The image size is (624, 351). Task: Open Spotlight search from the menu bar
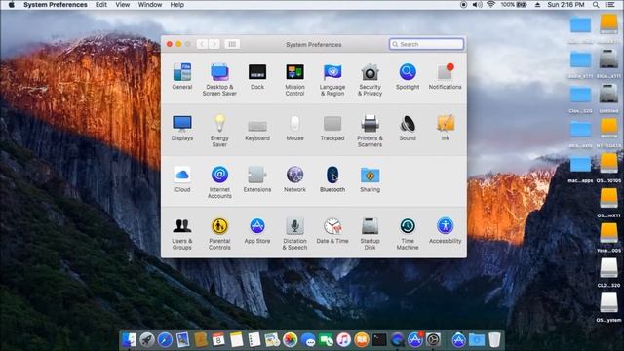(x=596, y=5)
